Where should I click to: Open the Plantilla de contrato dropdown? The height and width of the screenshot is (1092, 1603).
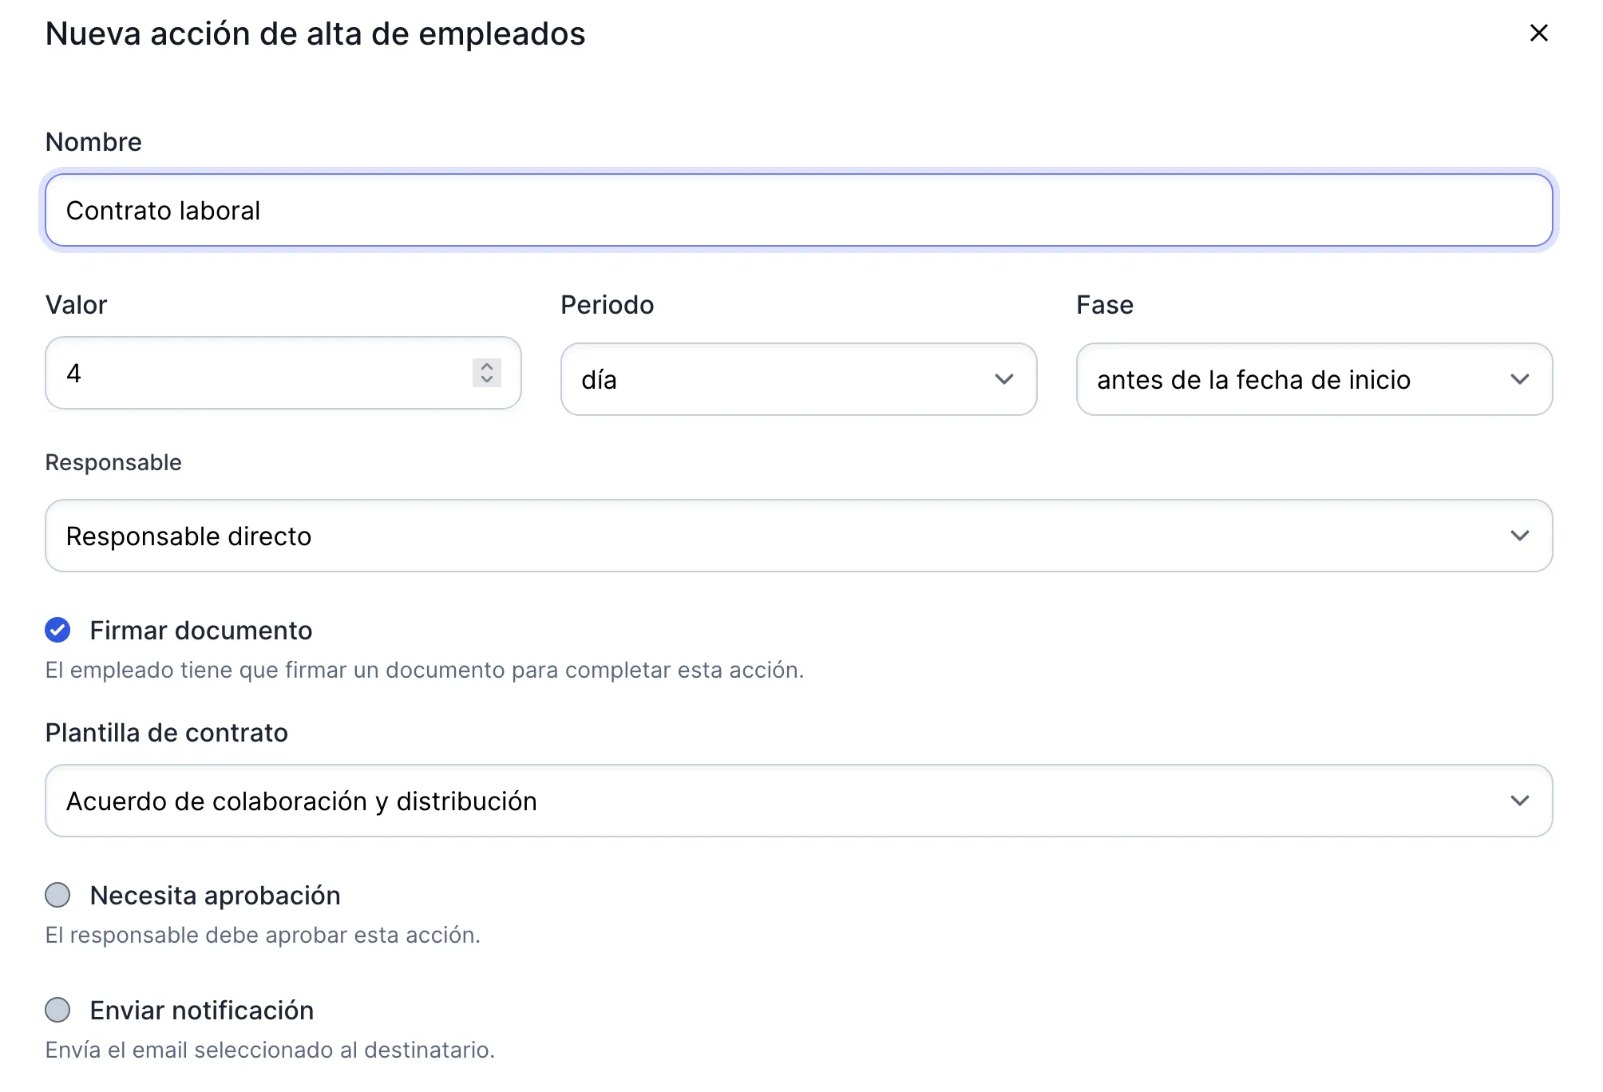[x=782, y=801]
